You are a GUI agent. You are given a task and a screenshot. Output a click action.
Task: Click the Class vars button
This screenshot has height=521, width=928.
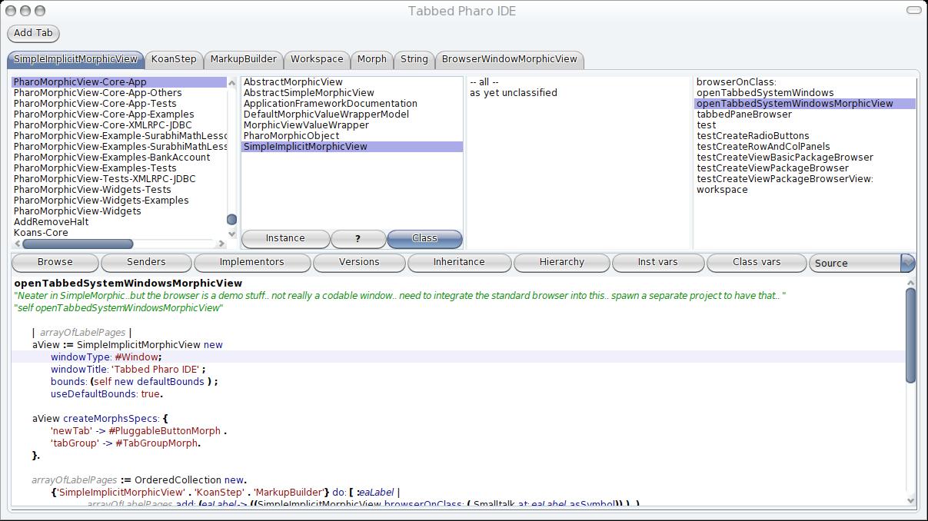757,262
